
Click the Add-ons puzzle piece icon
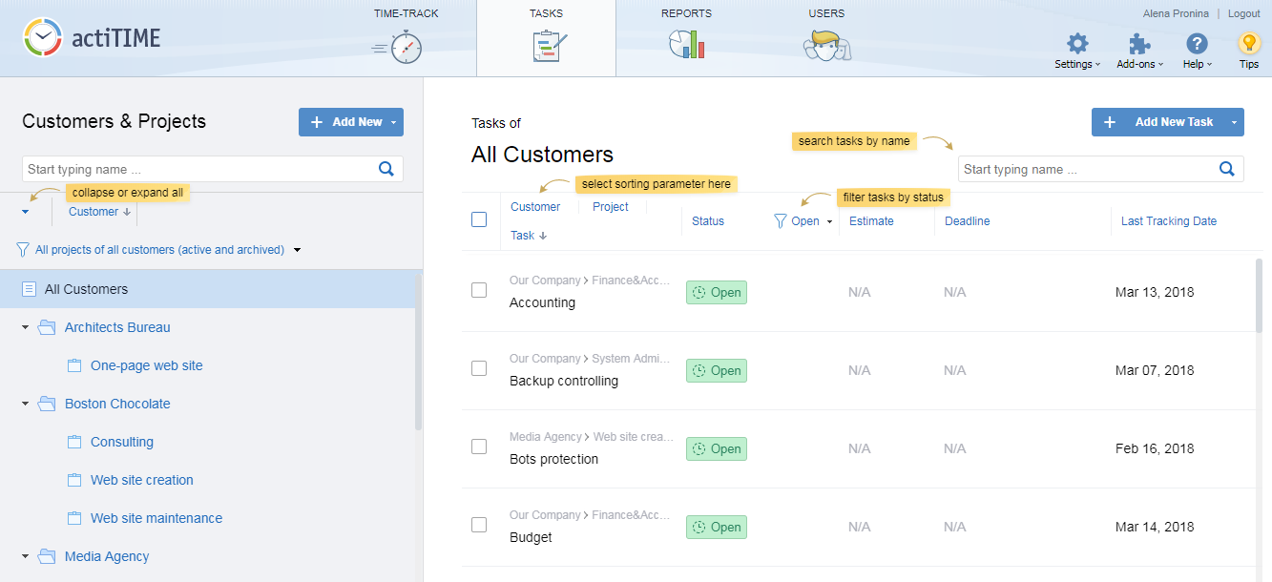click(1139, 44)
